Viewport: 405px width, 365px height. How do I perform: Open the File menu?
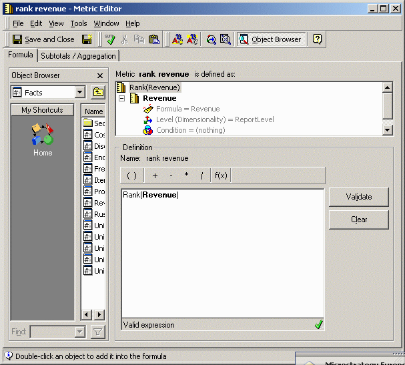pyautogui.click(x=18, y=23)
